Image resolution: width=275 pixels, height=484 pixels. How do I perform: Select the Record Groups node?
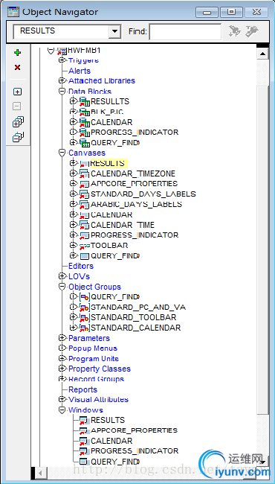click(96, 379)
